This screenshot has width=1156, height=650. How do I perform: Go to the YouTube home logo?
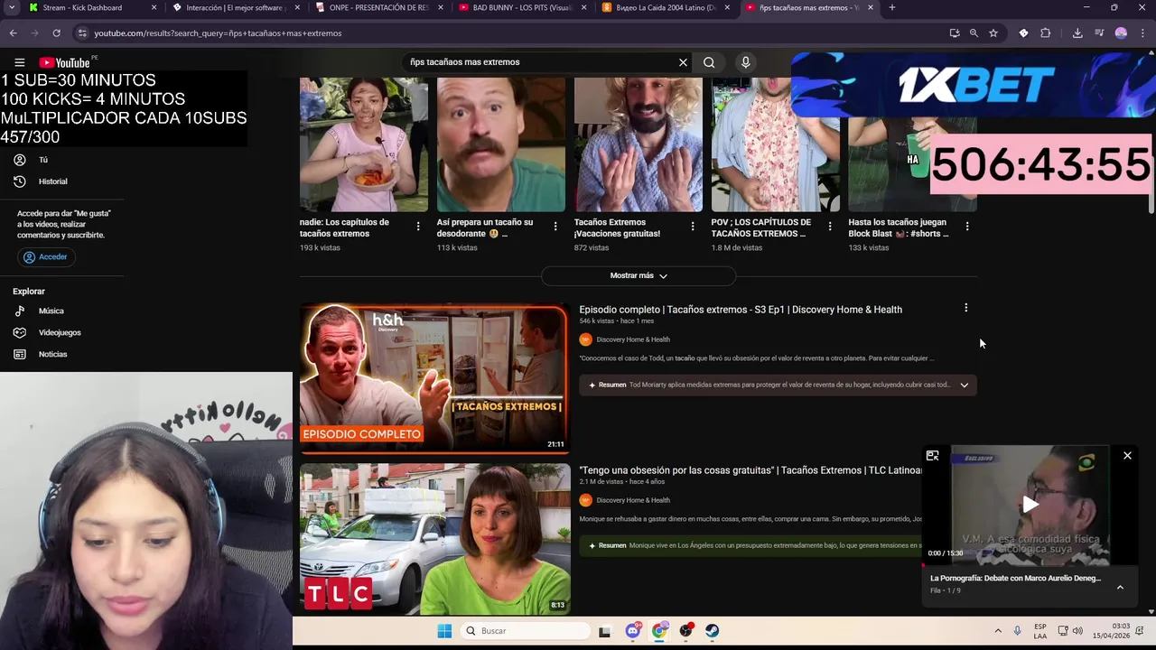tap(64, 62)
